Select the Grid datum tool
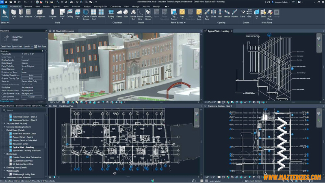Image resolution: width=325 pixels, height=183 pixels. tap(249, 14)
